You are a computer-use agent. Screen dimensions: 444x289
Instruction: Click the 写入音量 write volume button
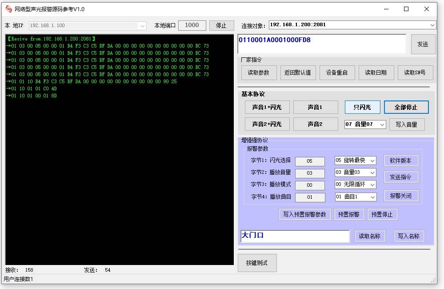407,124
